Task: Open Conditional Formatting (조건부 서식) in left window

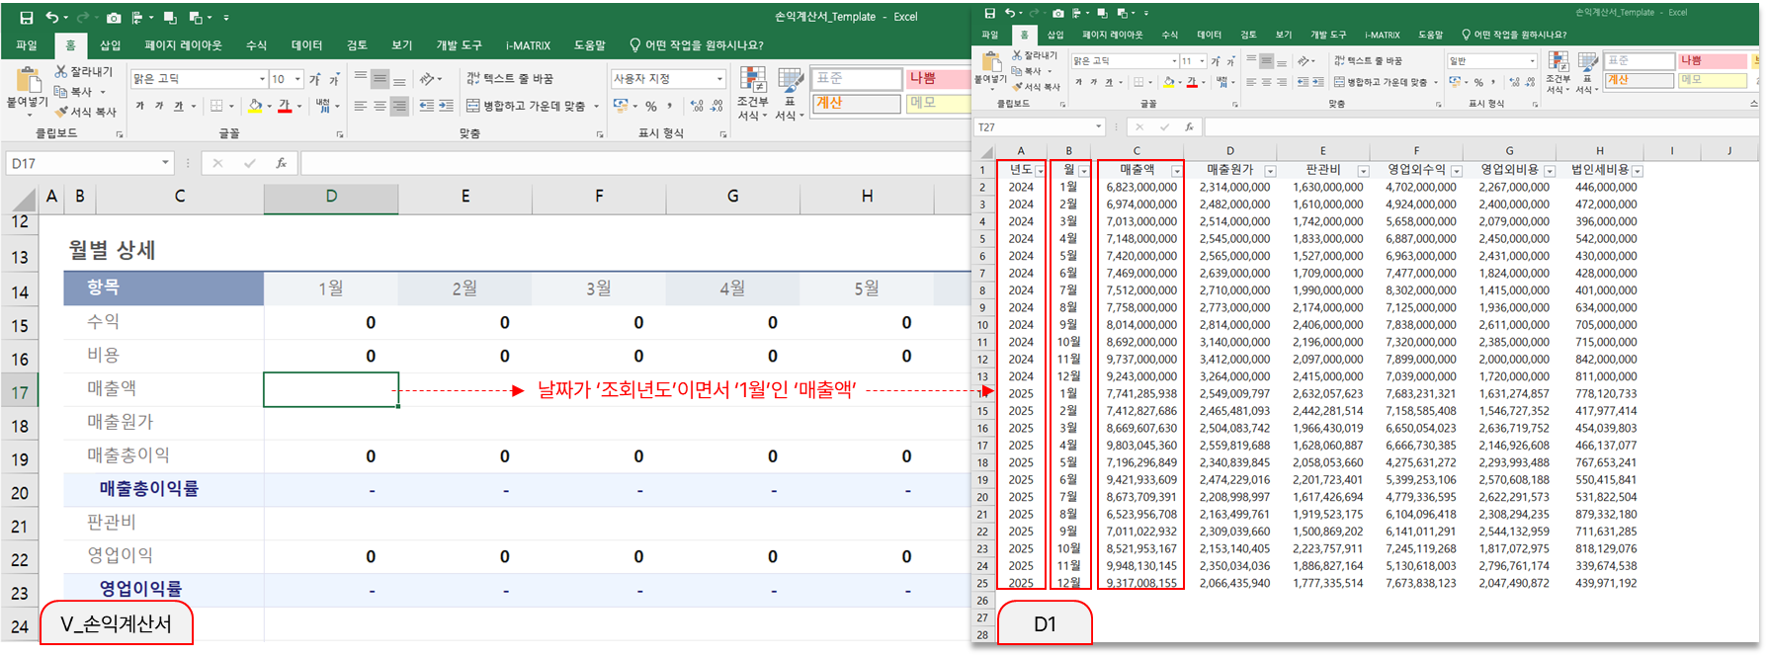Action: pyautogui.click(x=752, y=95)
